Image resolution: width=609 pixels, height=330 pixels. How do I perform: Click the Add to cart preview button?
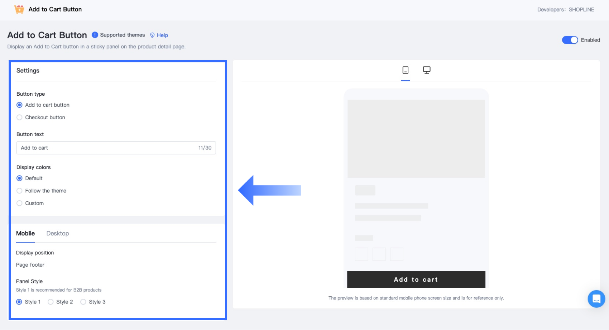[x=416, y=279]
